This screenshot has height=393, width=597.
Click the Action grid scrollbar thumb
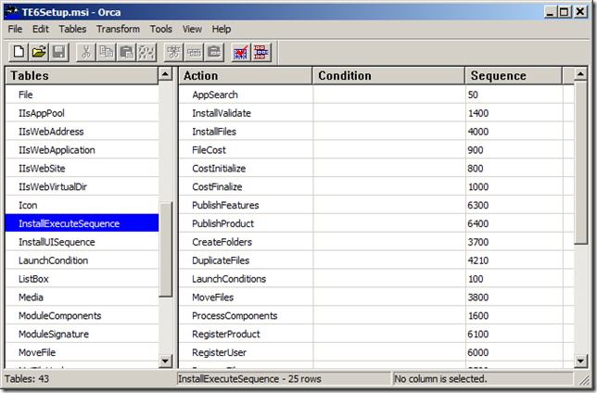(x=580, y=162)
